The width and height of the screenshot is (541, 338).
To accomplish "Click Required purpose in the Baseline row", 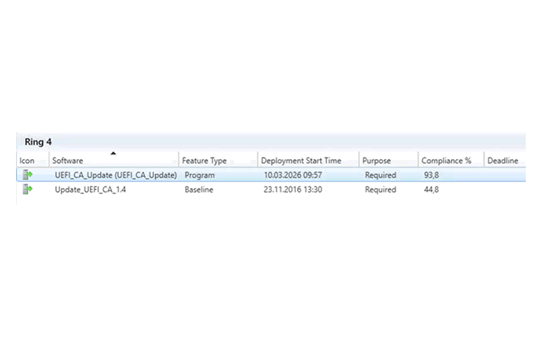I will pos(380,190).
